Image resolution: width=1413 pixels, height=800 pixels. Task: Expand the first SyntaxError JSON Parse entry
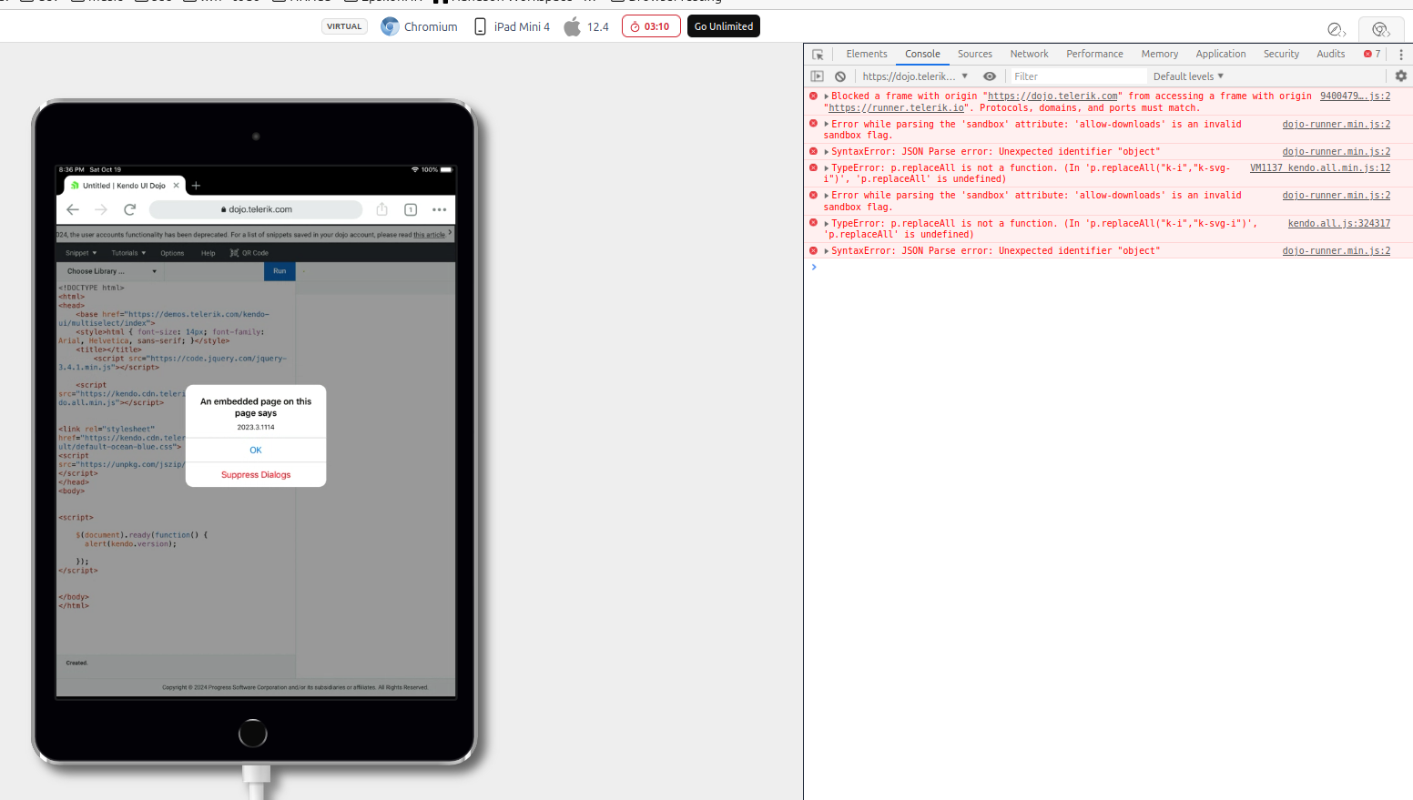[x=827, y=152]
